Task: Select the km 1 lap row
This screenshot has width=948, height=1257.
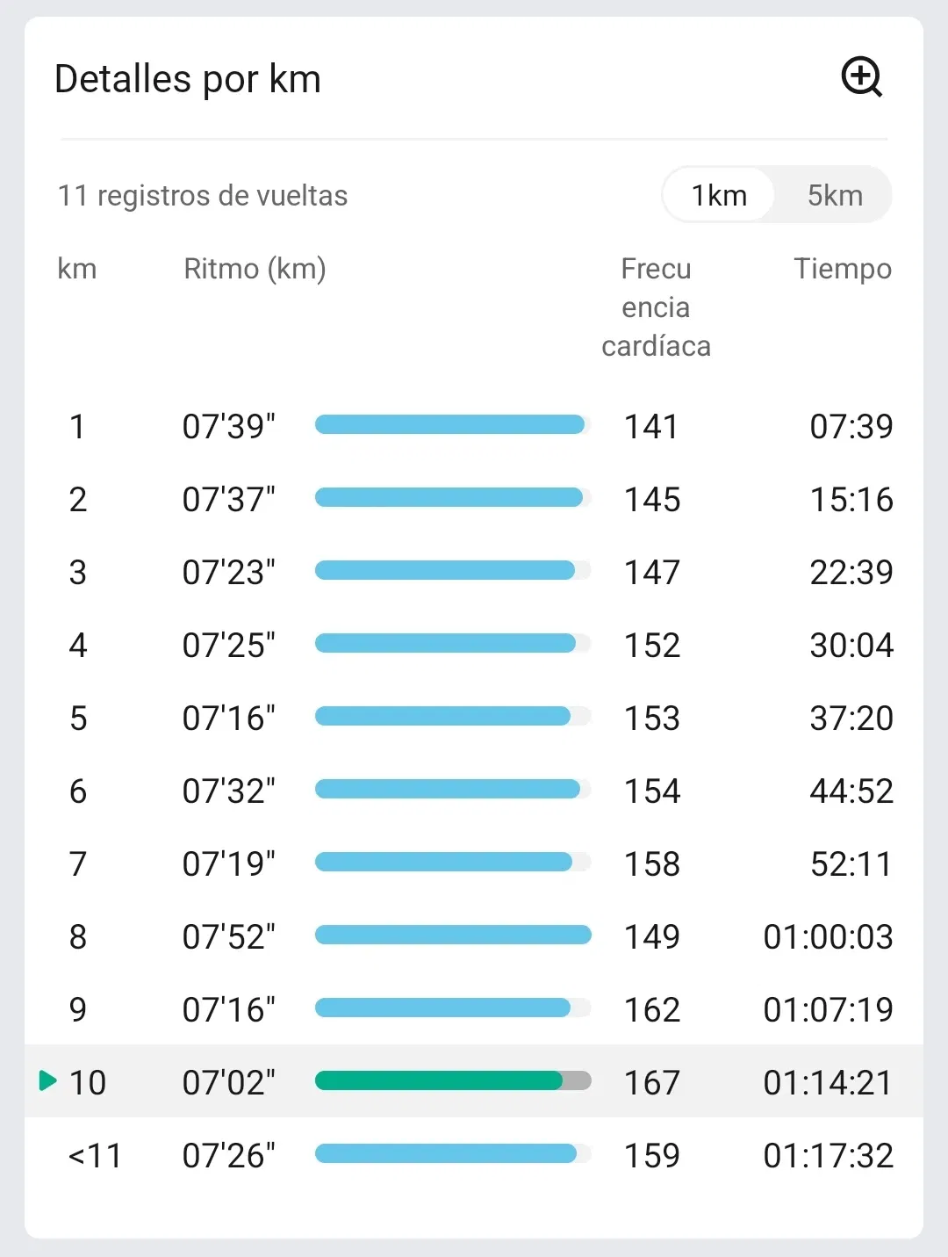Action: 474,427
